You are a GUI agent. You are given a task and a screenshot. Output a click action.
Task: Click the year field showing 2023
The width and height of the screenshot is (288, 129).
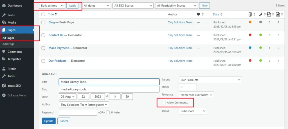[98, 96]
